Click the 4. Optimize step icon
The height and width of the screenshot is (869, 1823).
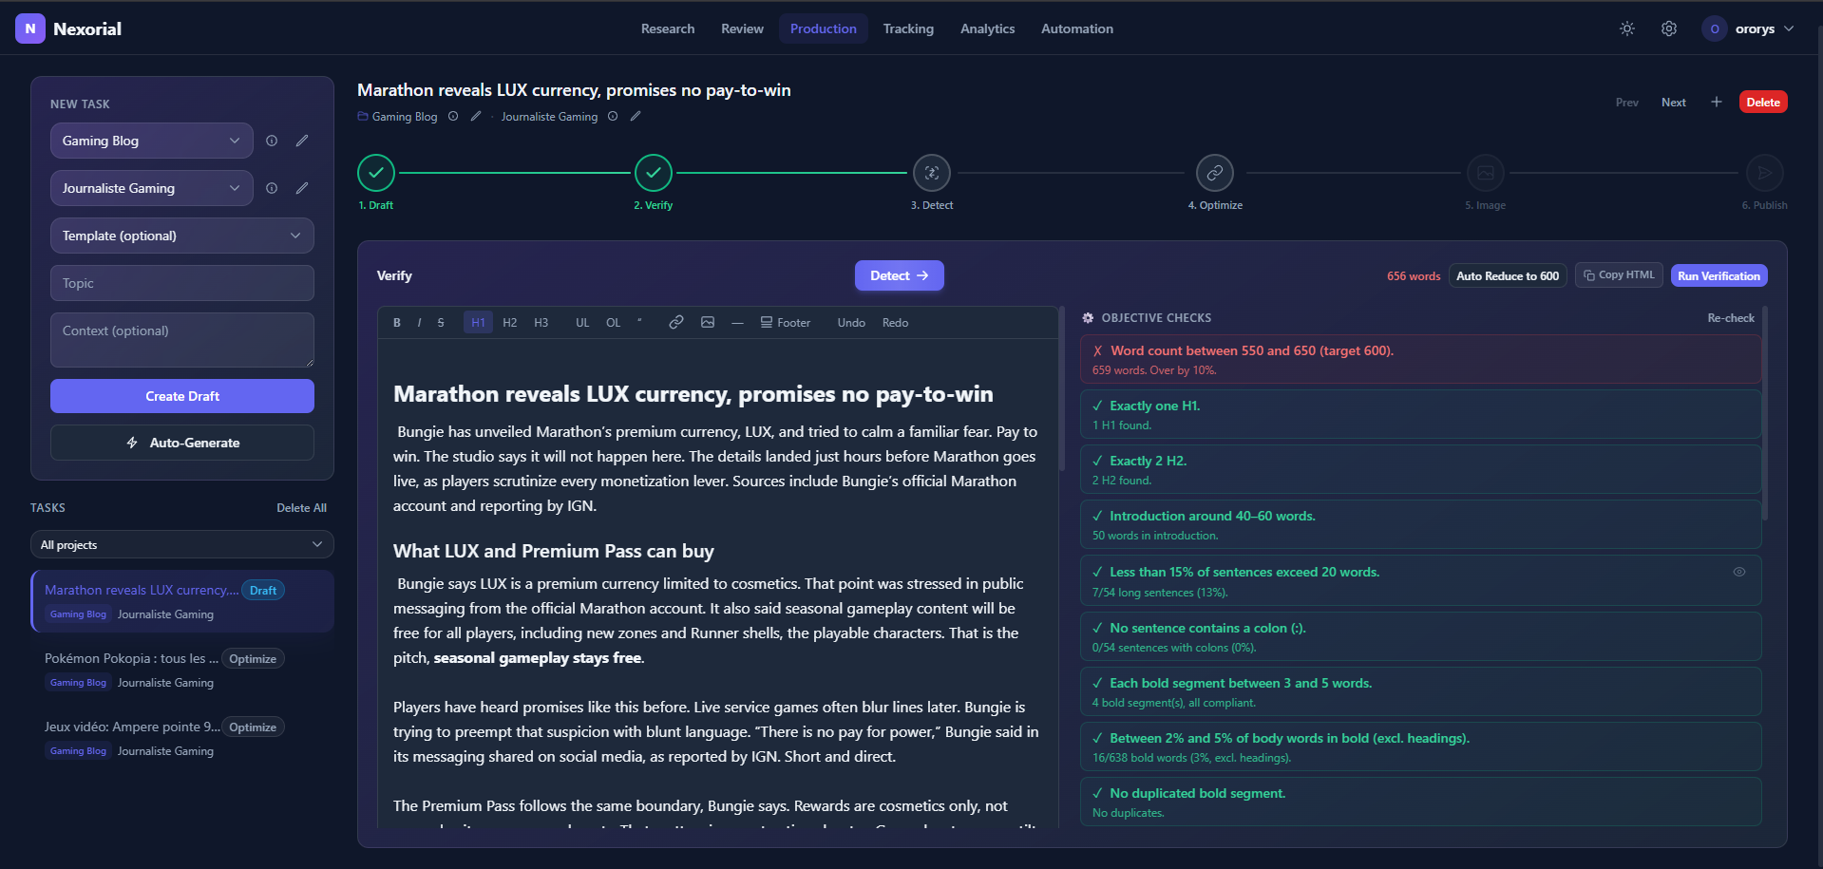point(1214,173)
